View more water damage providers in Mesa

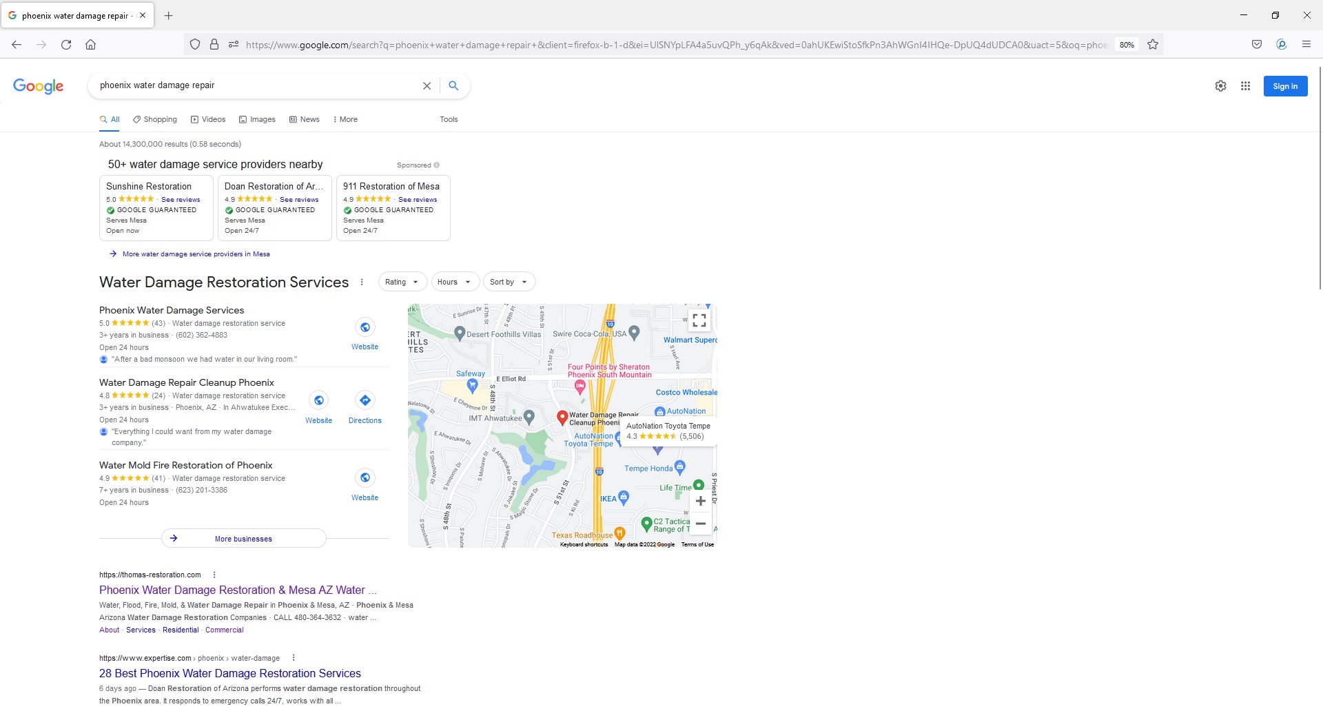[196, 254]
